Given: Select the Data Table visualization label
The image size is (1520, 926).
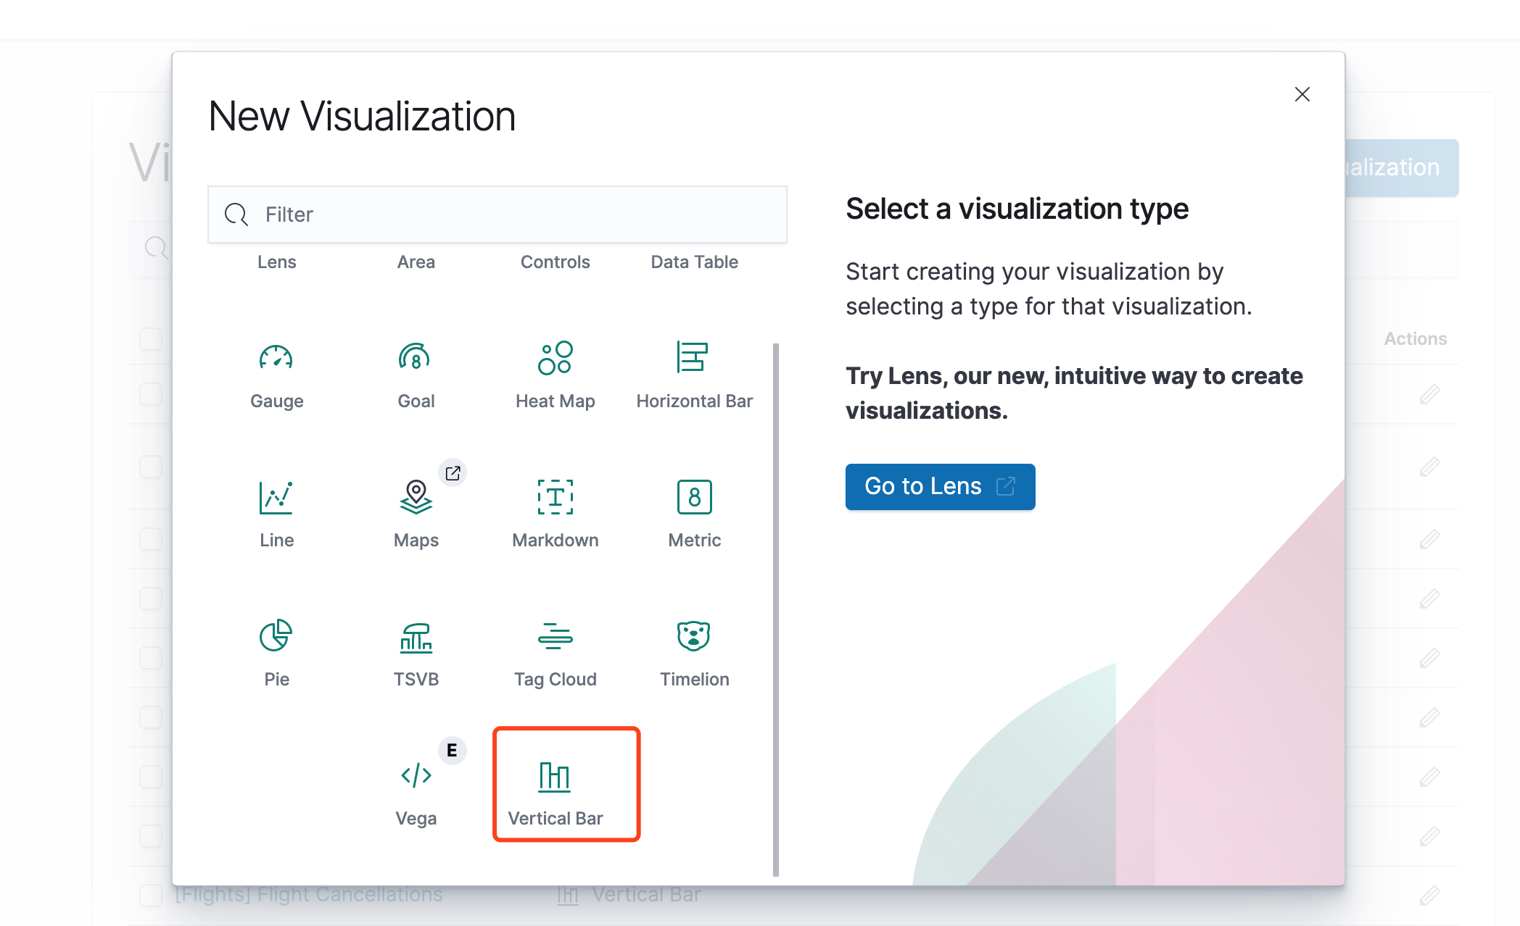Looking at the screenshot, I should (694, 262).
